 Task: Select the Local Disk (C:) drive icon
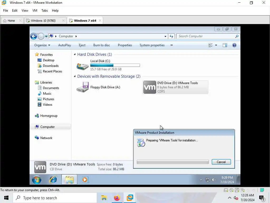pos(83,66)
